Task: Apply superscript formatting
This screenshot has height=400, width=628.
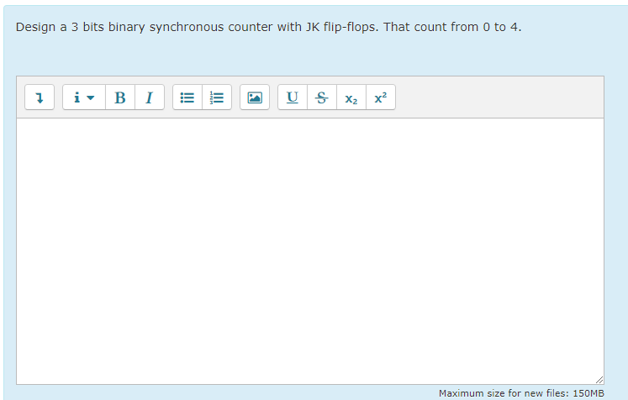Action: click(x=381, y=97)
